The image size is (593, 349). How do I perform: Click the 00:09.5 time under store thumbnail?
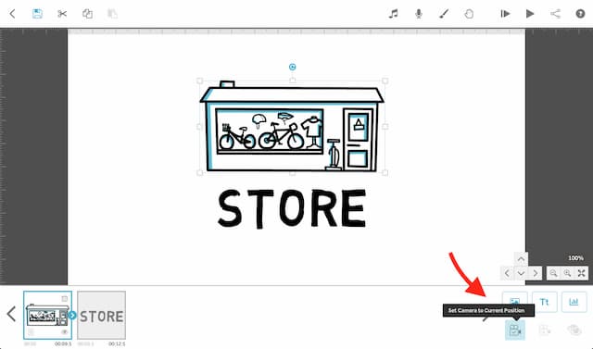coord(63,344)
